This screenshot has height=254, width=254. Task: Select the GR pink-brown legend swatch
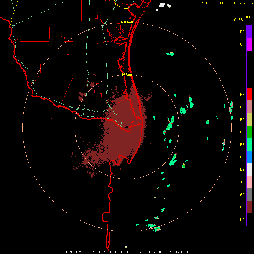tap(249, 107)
